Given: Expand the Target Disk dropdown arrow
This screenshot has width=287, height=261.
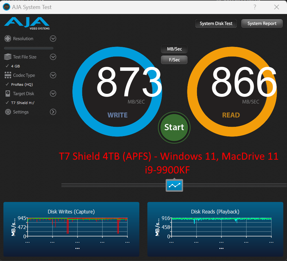Looking at the screenshot, I should (53, 94).
